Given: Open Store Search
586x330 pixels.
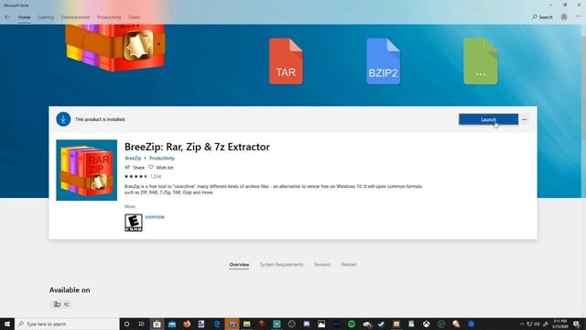Looking at the screenshot, I should click(542, 17).
